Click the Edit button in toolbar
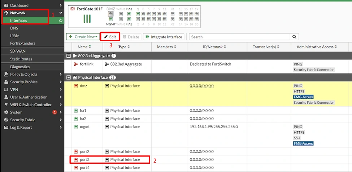Screen dimensions: 352x172 coord(110,37)
